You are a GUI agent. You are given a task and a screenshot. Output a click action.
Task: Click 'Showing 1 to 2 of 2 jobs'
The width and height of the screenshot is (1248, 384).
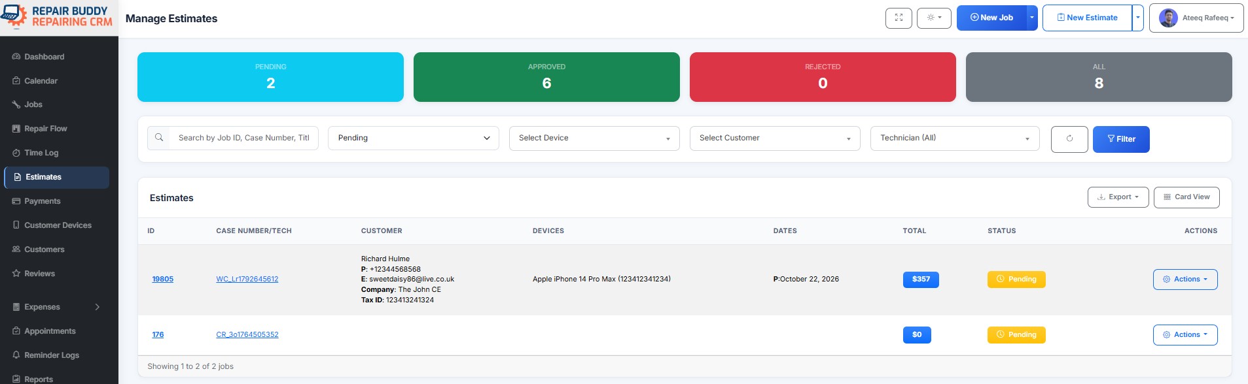coord(190,366)
